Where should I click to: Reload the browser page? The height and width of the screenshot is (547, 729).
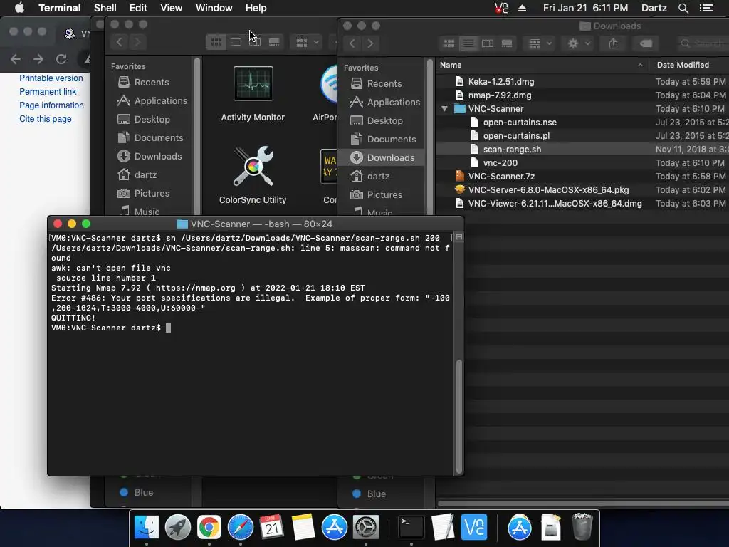tap(61, 59)
